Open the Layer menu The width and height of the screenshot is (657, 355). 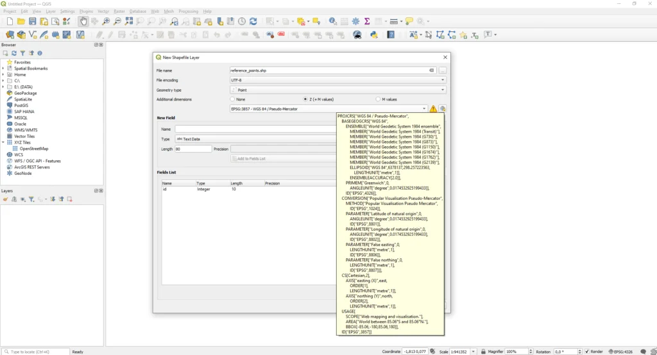pyautogui.click(x=51, y=12)
